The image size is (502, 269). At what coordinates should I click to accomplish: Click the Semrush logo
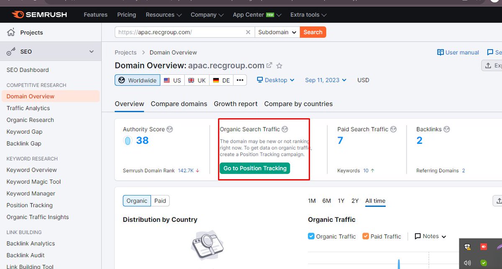click(x=39, y=15)
